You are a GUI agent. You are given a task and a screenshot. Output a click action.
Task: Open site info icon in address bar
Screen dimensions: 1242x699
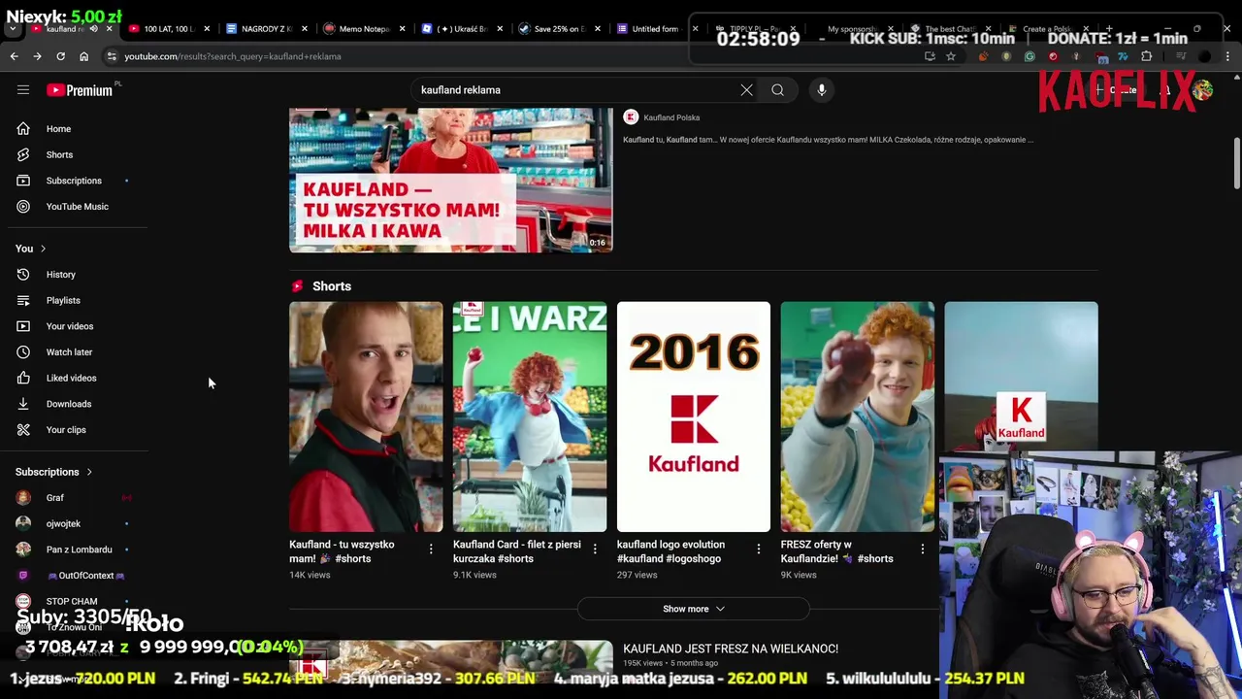[x=112, y=56]
